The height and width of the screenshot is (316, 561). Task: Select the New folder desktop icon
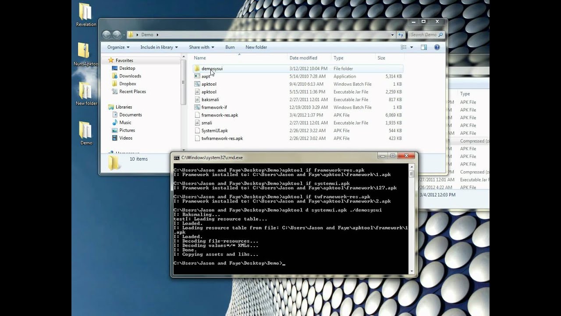85,90
